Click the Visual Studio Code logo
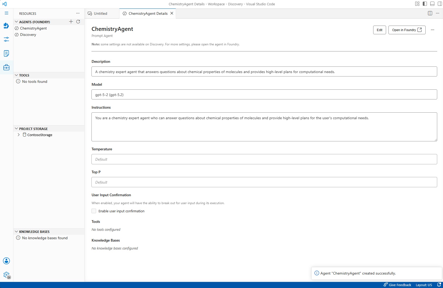 point(4,4)
